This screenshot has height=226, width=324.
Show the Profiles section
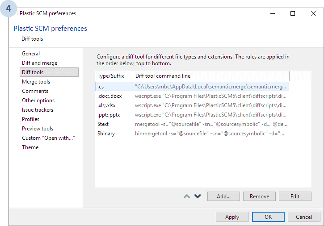pos(30,119)
